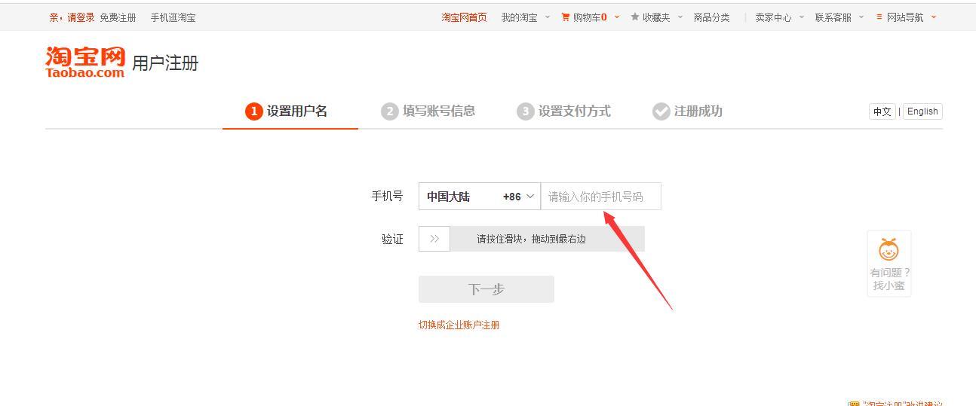Expand the 卖家中心 dropdown

click(780, 17)
